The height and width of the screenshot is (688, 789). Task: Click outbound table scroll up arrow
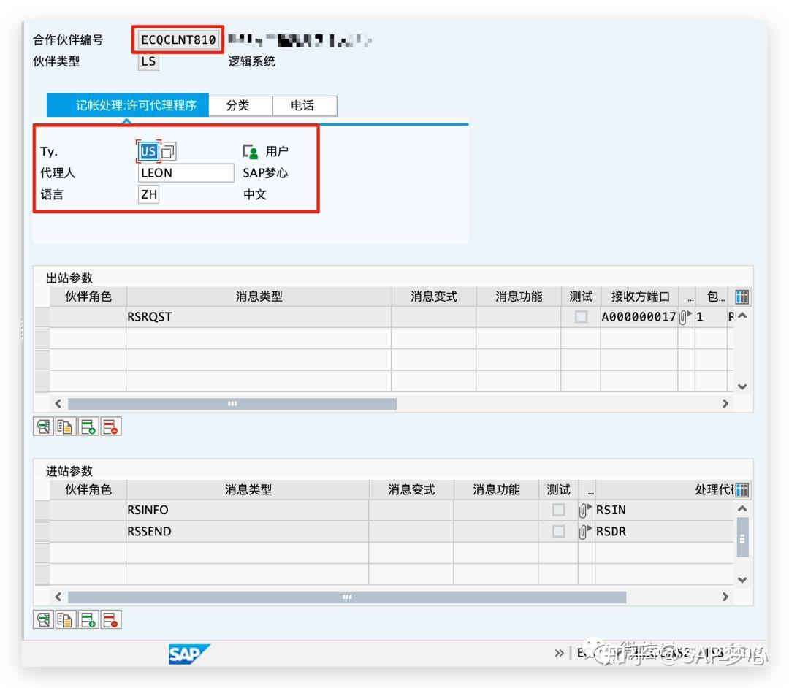[742, 316]
